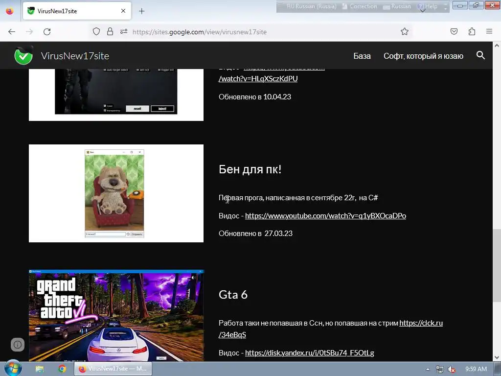Open site permissions icon in address bar

point(124,31)
